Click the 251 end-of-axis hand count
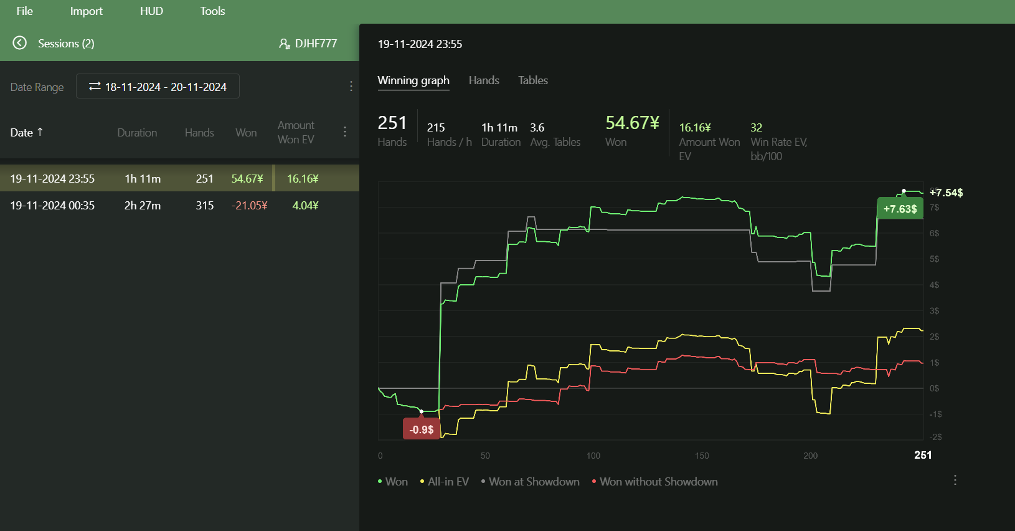 click(923, 455)
